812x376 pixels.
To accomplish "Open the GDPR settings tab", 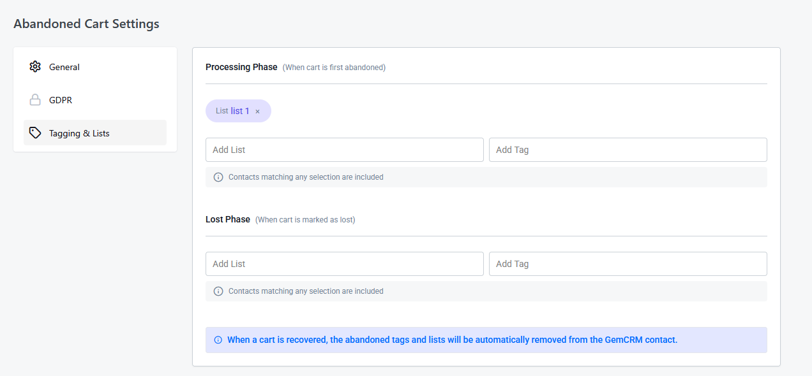I will pyautogui.click(x=95, y=100).
